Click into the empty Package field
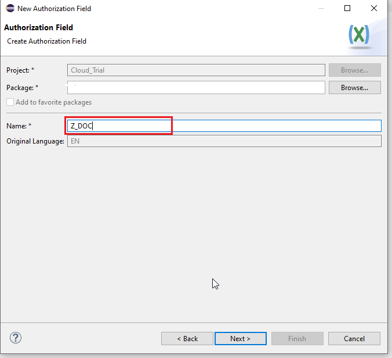The image size is (392, 358). [196, 88]
